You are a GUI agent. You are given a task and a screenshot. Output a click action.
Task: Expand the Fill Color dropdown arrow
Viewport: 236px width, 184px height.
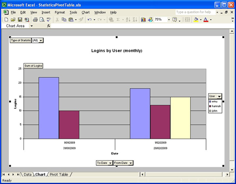(x=201, y=20)
